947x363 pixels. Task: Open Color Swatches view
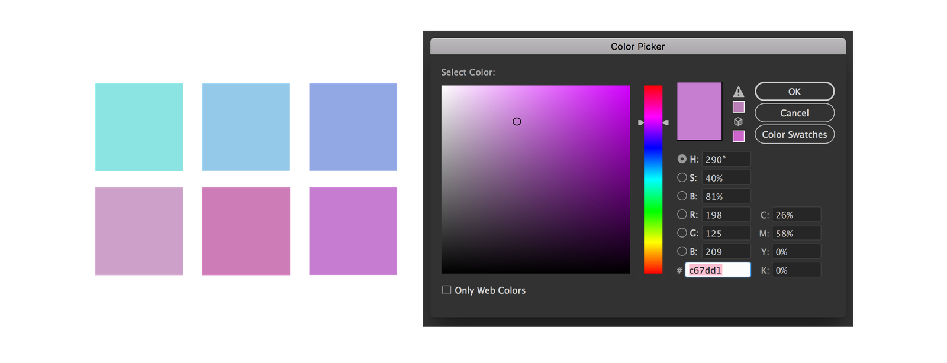794,134
